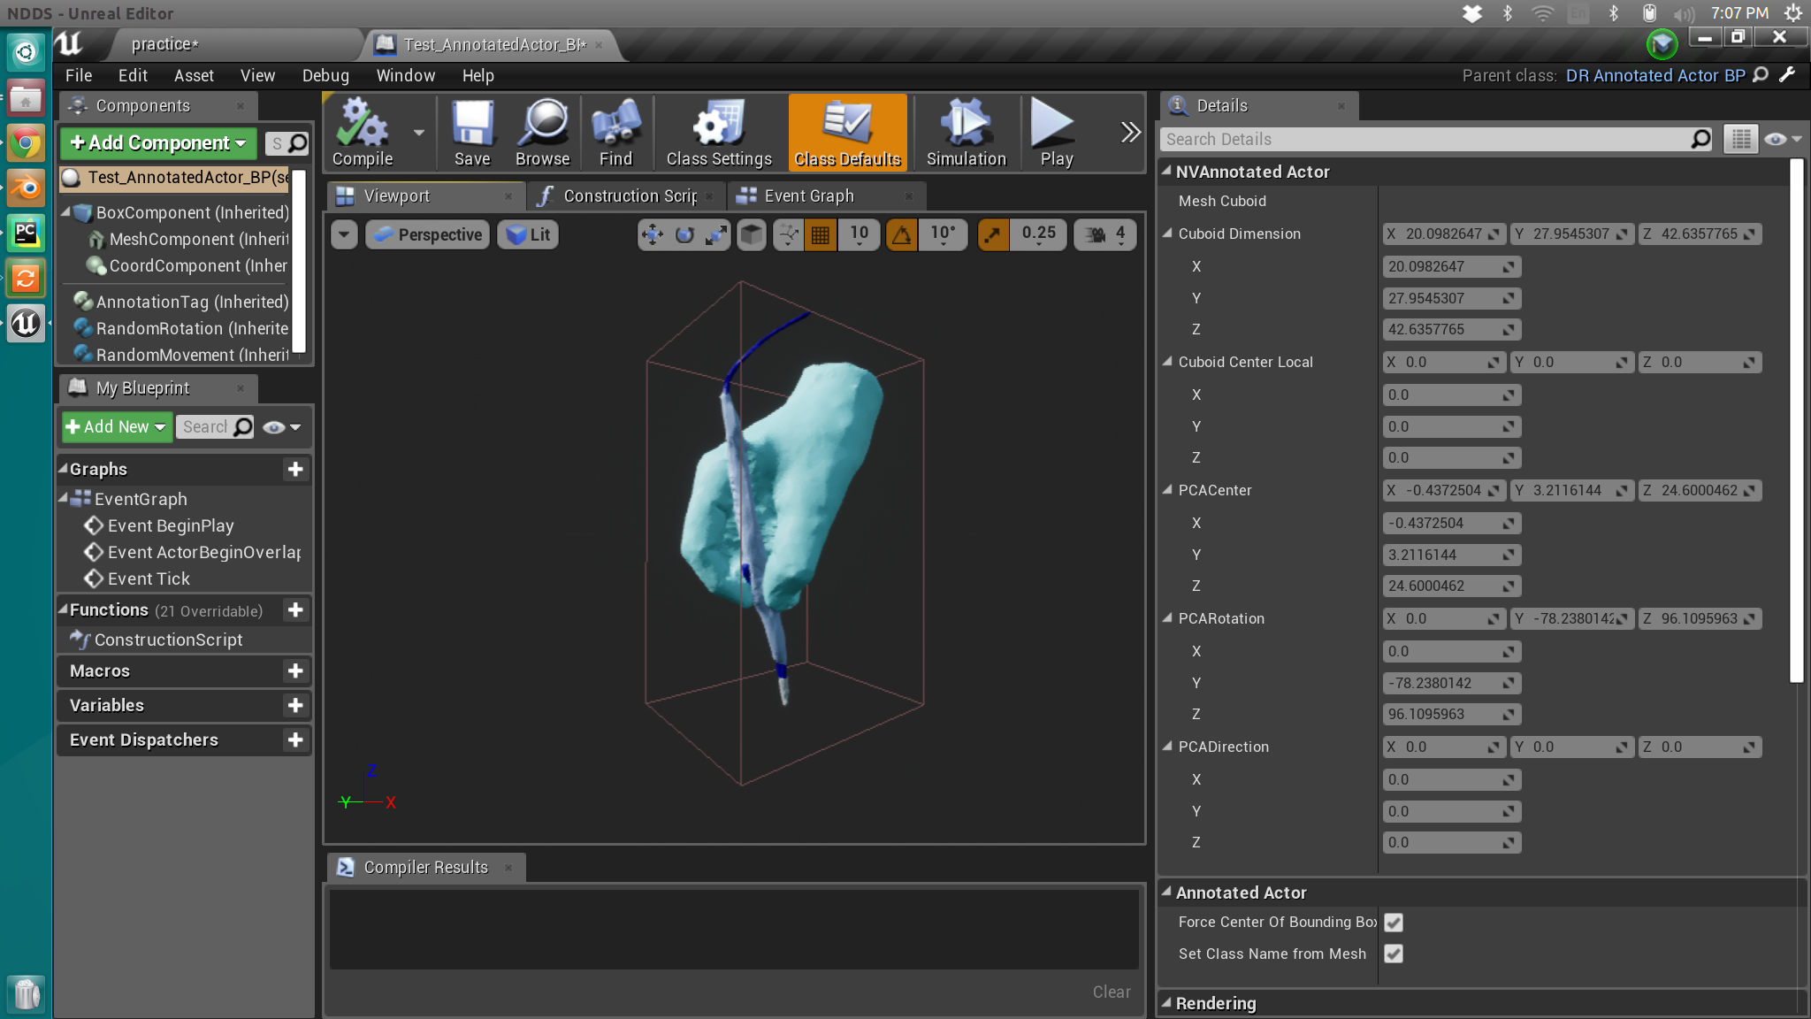Adjust the camera speed control set to 4
The width and height of the screenshot is (1811, 1019).
[1104, 234]
